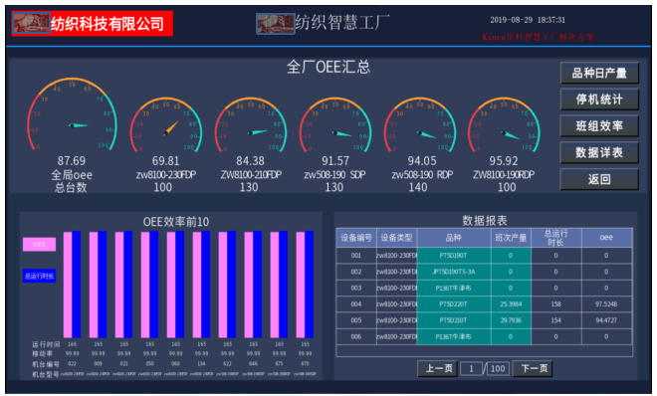The width and height of the screenshot is (657, 396).
Task: Select the gauge dial reading 94.05
Action: pyautogui.click(x=420, y=124)
